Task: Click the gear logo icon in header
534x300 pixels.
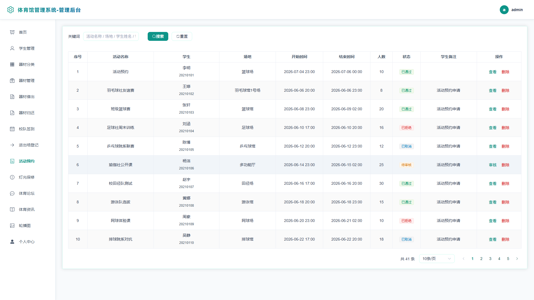Action: point(11,10)
